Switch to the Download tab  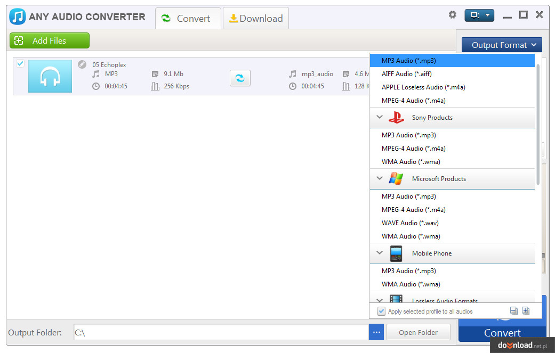click(256, 19)
